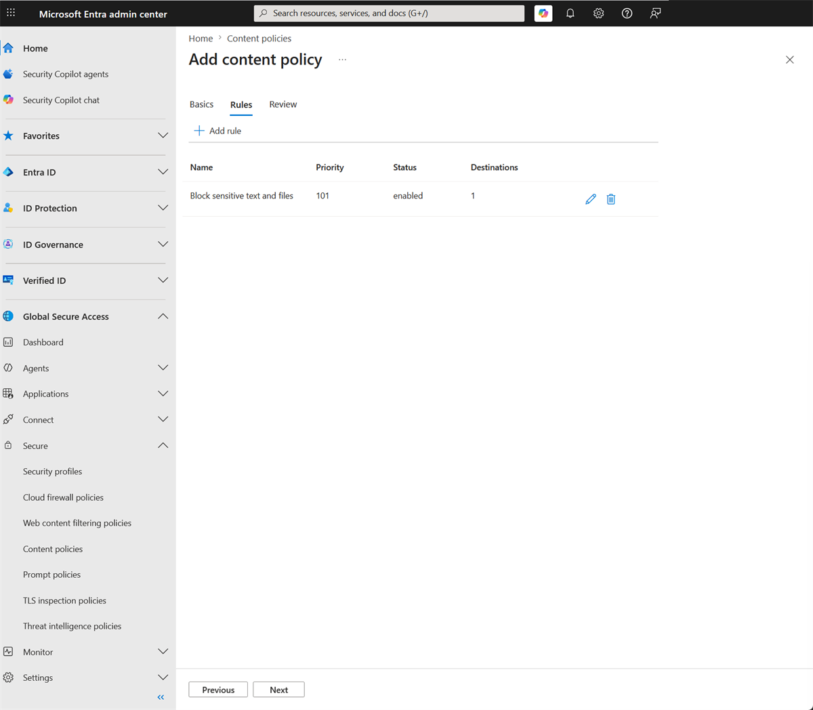Click the ID Governance icon

(x=8, y=244)
